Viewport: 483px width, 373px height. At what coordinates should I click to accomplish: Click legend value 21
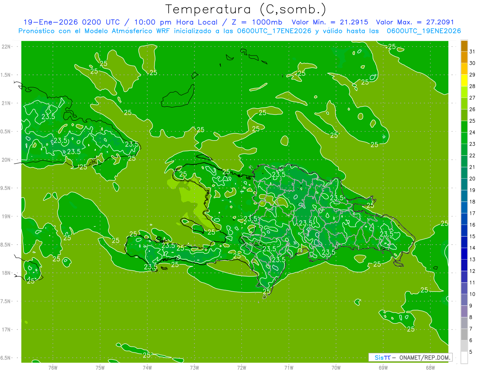[473, 167]
